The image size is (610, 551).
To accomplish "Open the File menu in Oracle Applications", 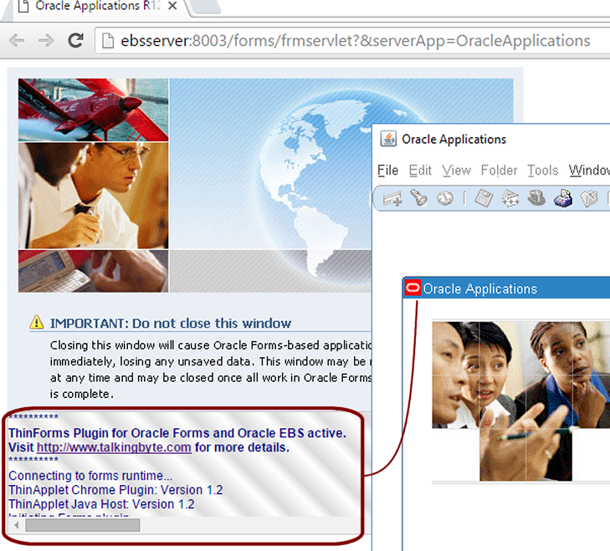I will click(x=388, y=171).
